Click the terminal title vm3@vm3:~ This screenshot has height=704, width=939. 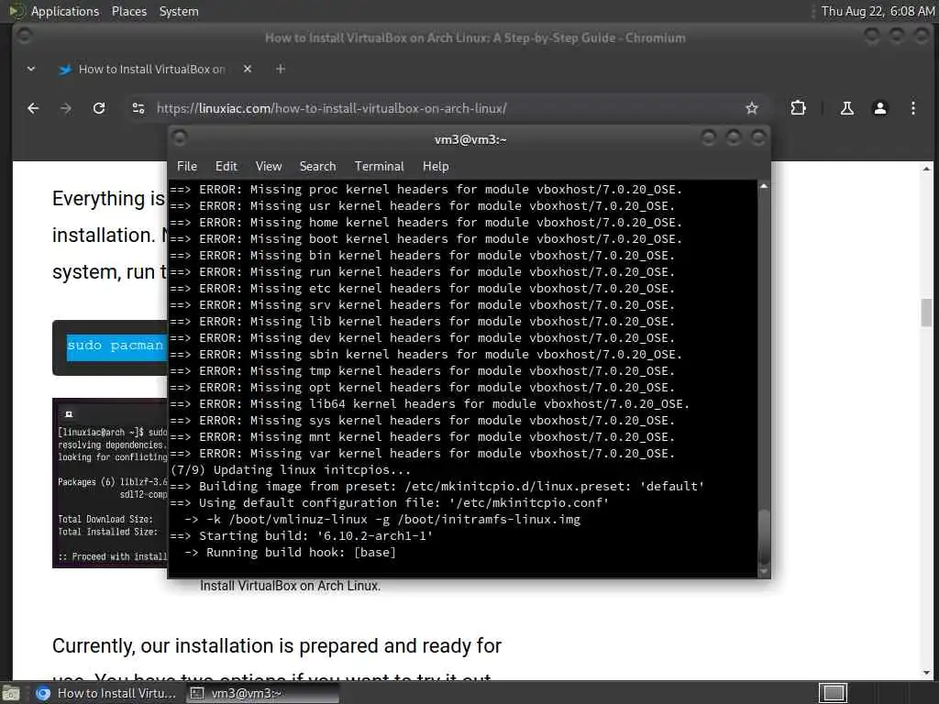coord(470,139)
